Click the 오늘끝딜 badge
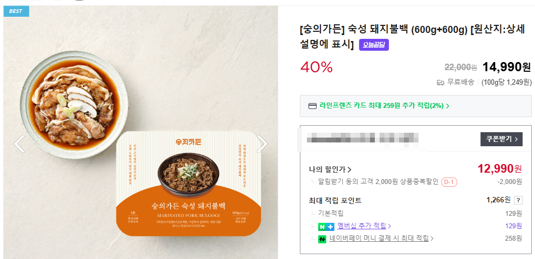The image size is (535, 259). point(374,45)
